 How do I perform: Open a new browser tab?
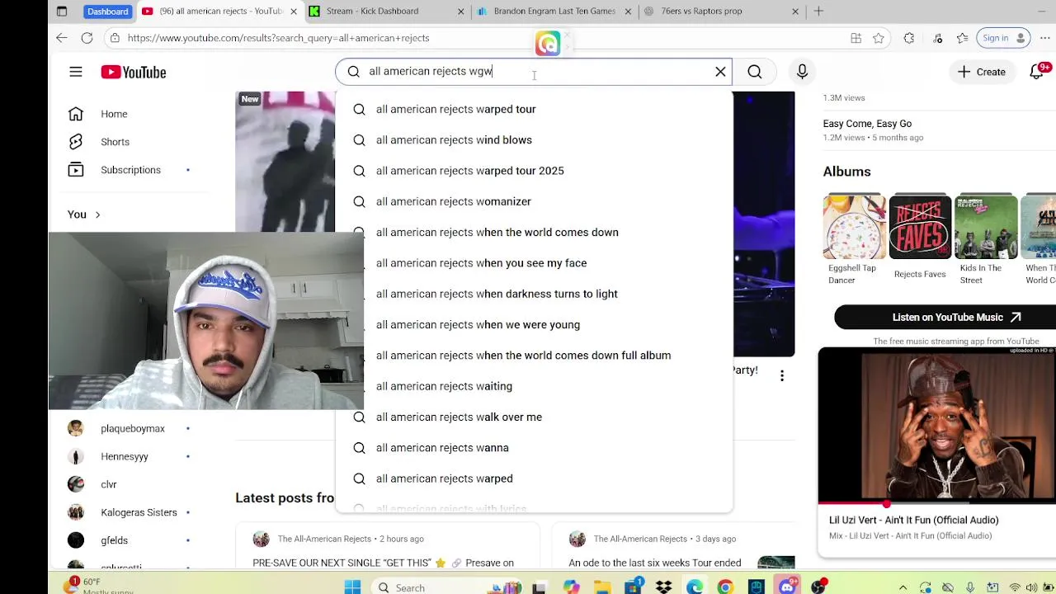click(x=818, y=12)
